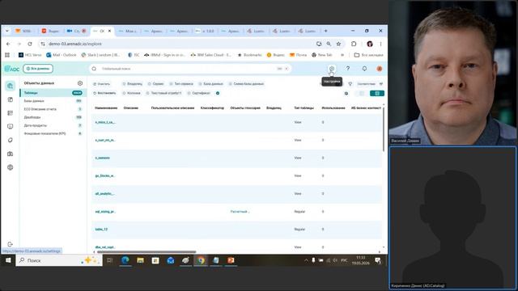Viewport: 518px width, 291px height.
Task: Click the Восстановить button
Action: point(104,93)
